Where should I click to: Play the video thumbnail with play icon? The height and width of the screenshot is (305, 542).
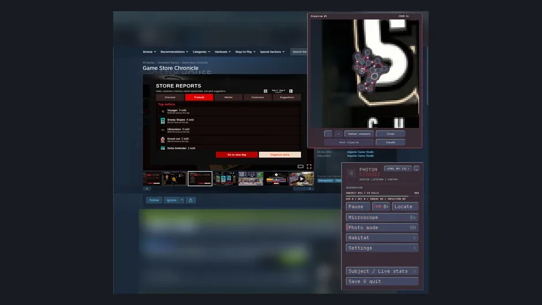(x=302, y=179)
